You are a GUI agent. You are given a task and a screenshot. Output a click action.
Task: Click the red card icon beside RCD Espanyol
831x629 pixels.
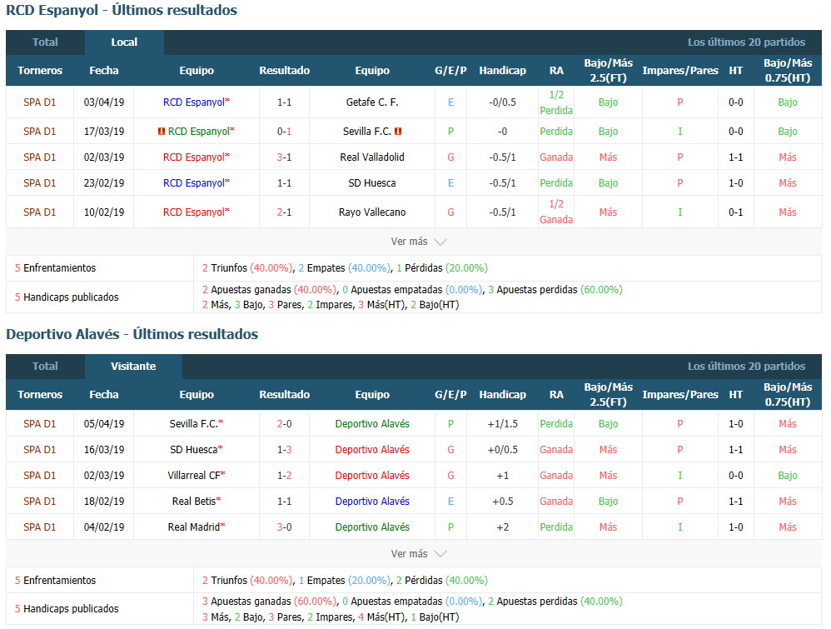[162, 132]
